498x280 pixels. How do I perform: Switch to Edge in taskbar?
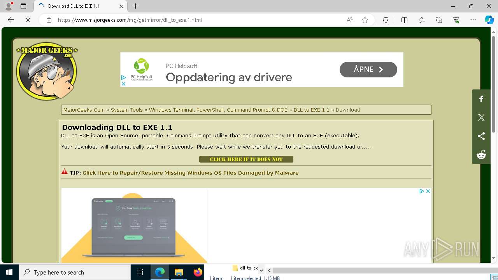160,272
